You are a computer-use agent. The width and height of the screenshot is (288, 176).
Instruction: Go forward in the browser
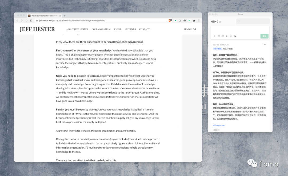pyautogui.click(x=22, y=20)
